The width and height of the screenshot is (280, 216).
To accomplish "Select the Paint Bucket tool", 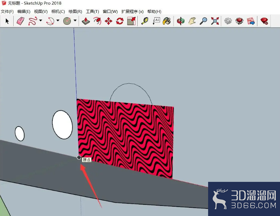I will (x=167, y=21).
